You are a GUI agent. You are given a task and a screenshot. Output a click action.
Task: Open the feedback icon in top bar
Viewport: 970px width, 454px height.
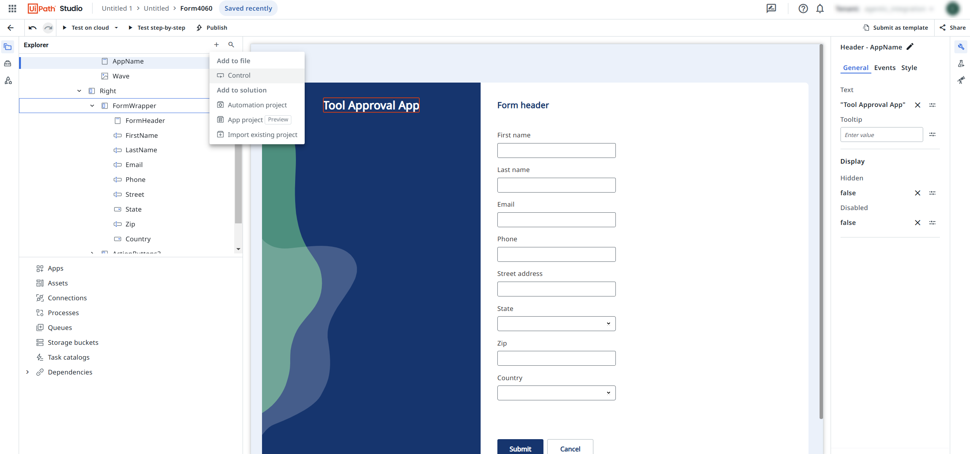[x=771, y=8]
